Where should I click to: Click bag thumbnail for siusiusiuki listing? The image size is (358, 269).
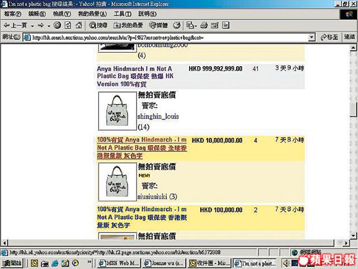117,182
